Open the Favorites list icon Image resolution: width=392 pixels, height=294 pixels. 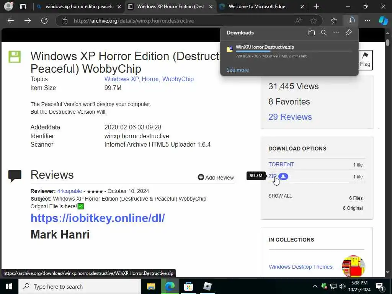pyautogui.click(x=334, y=21)
